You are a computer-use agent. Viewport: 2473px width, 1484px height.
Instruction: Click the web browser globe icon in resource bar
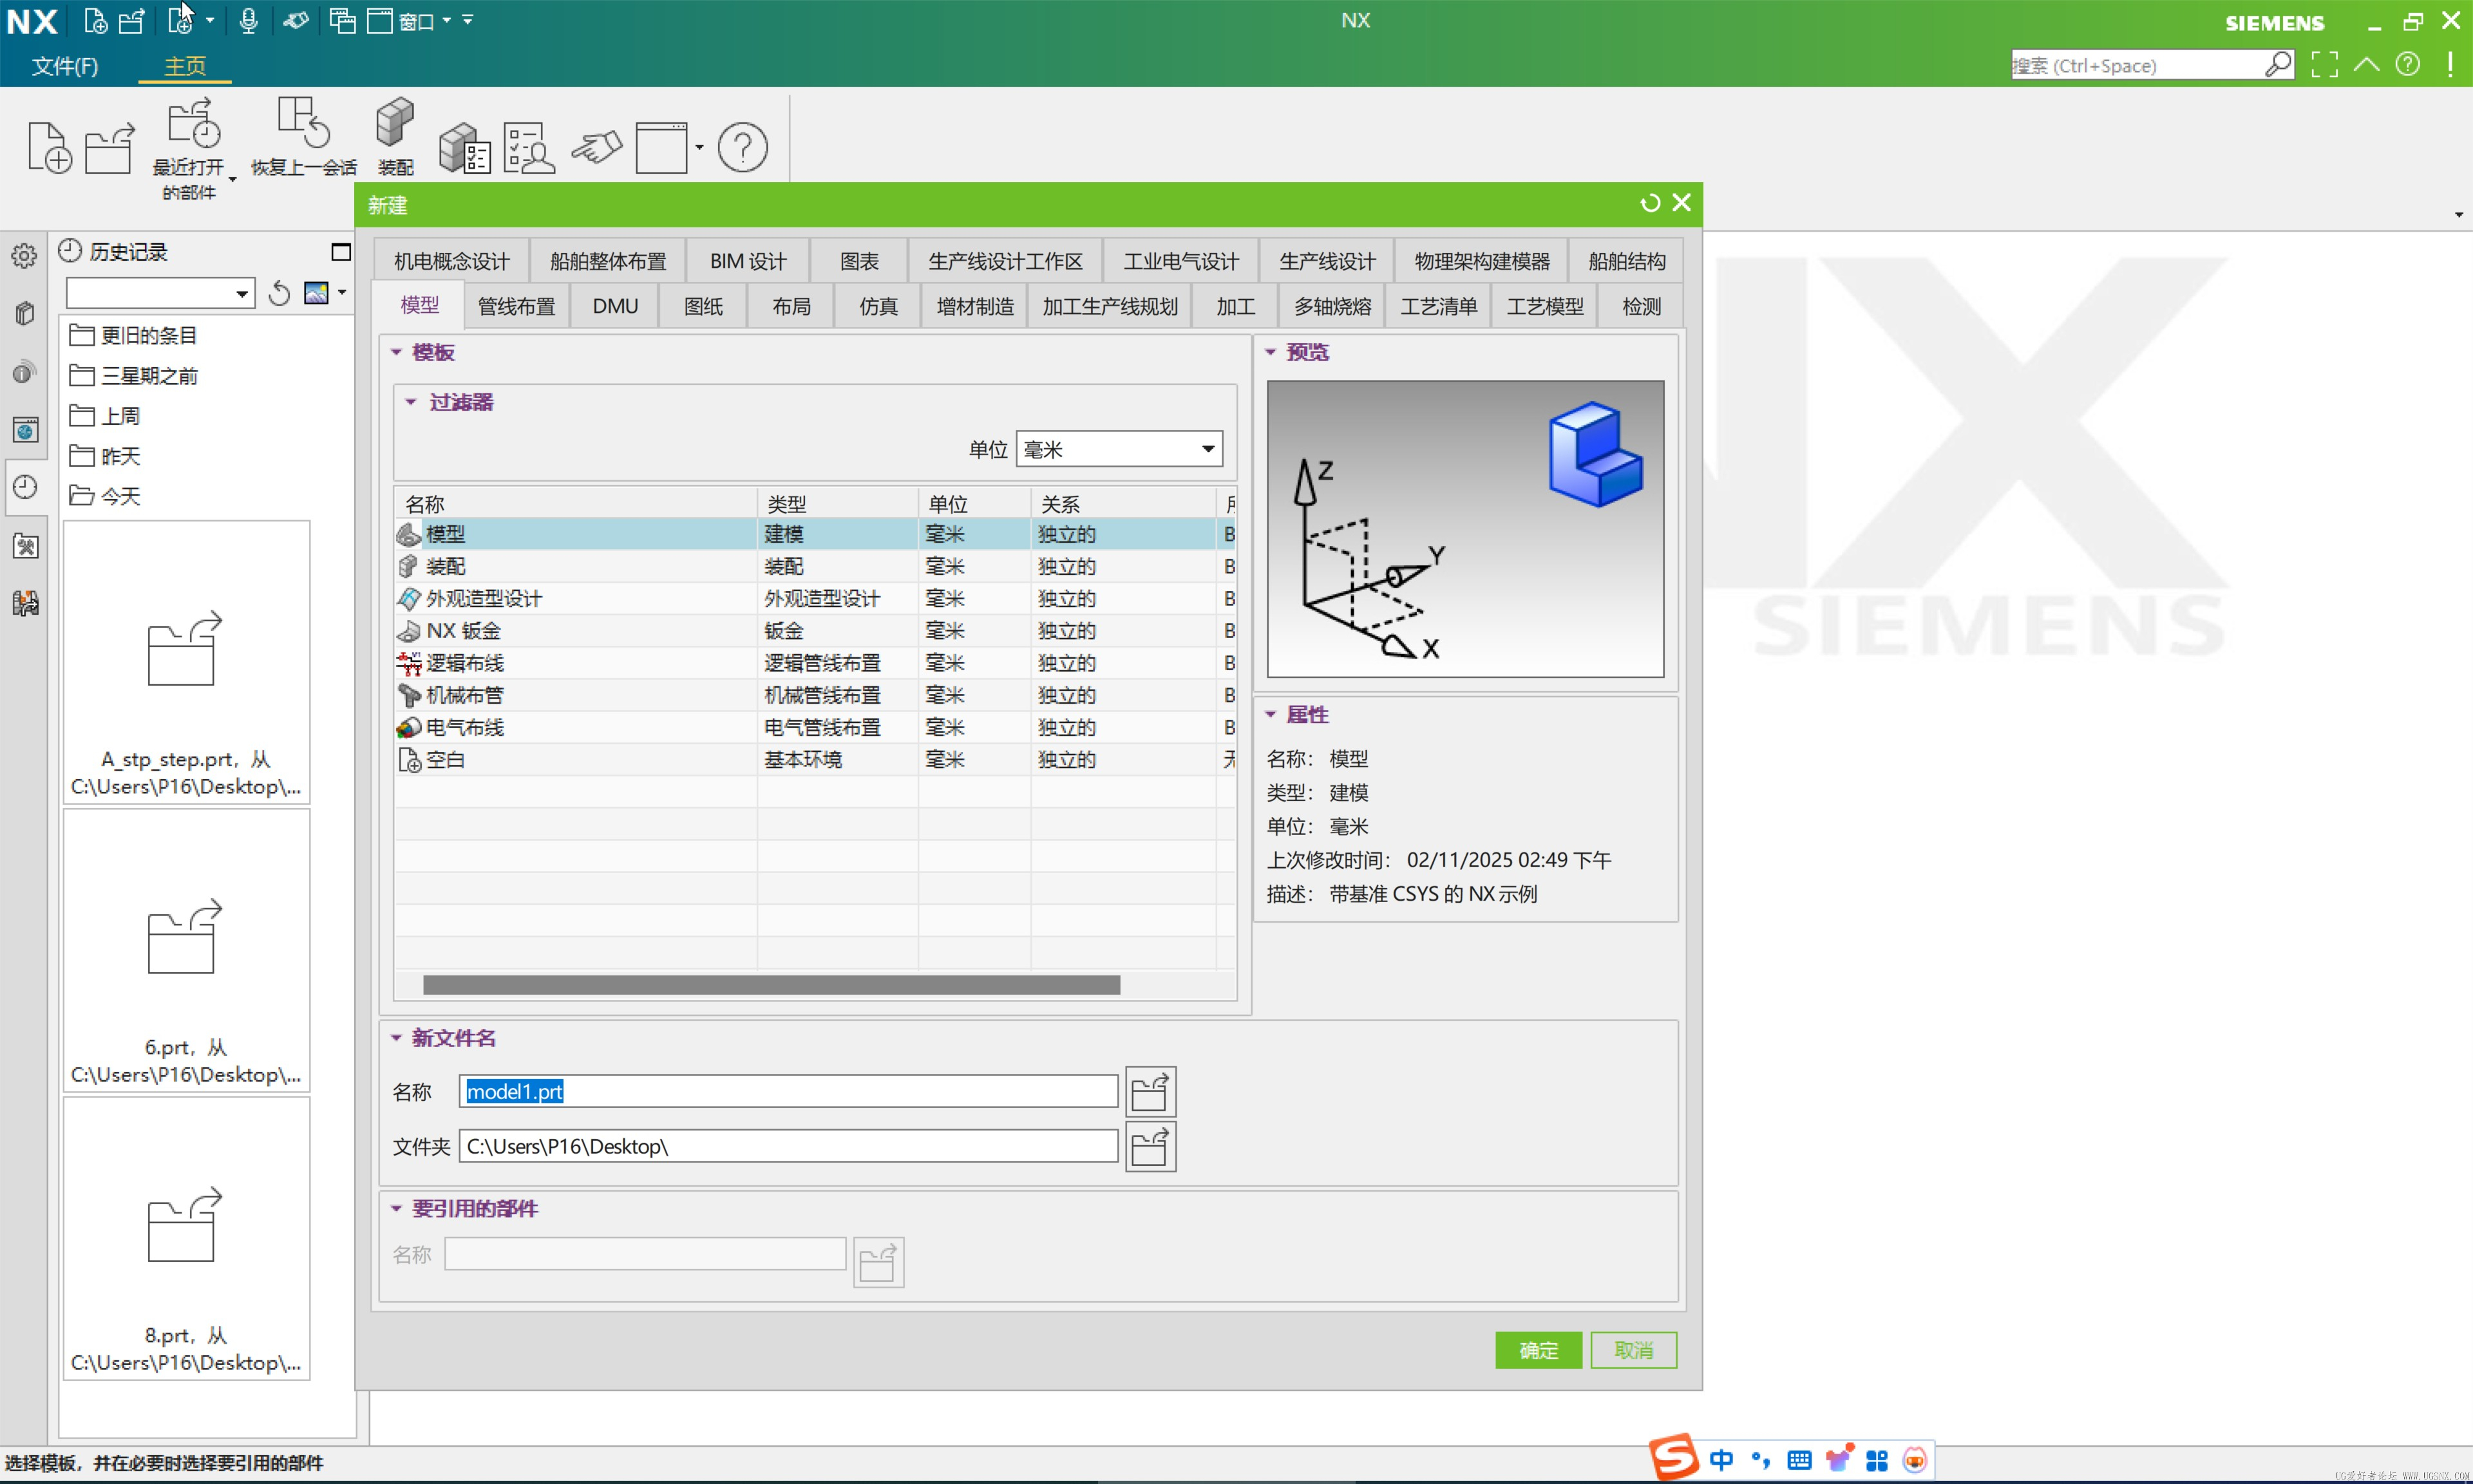tap(25, 430)
